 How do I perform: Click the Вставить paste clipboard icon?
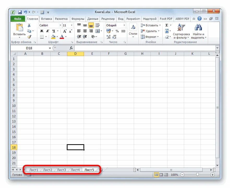click(20, 28)
